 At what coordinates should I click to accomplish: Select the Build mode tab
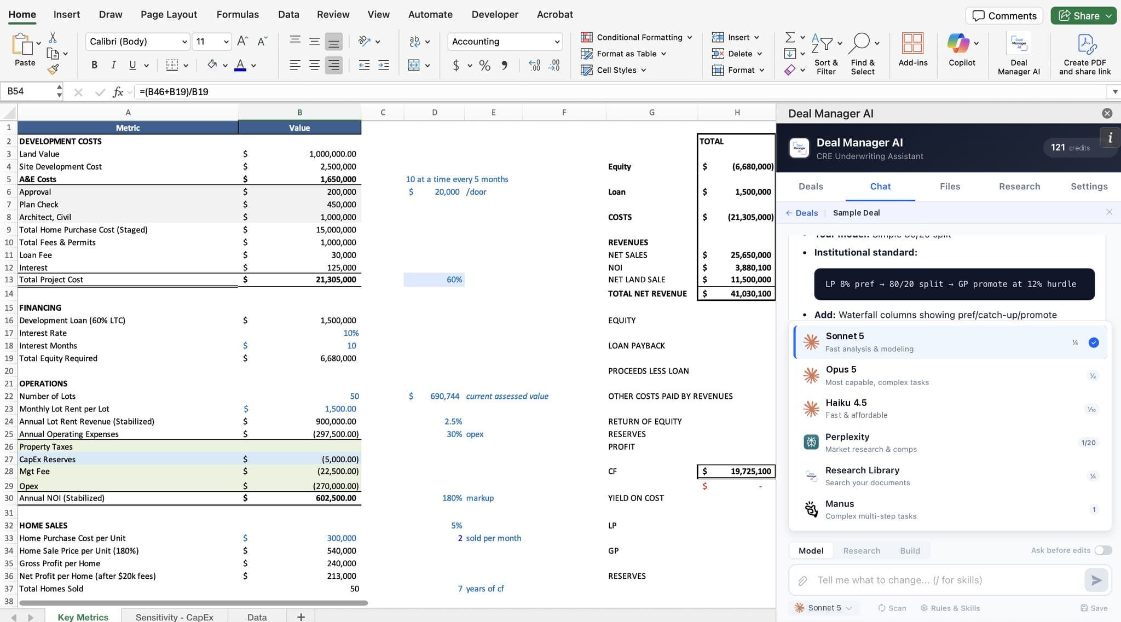point(910,551)
